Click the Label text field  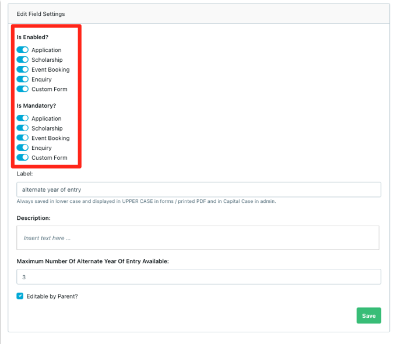[199, 189]
